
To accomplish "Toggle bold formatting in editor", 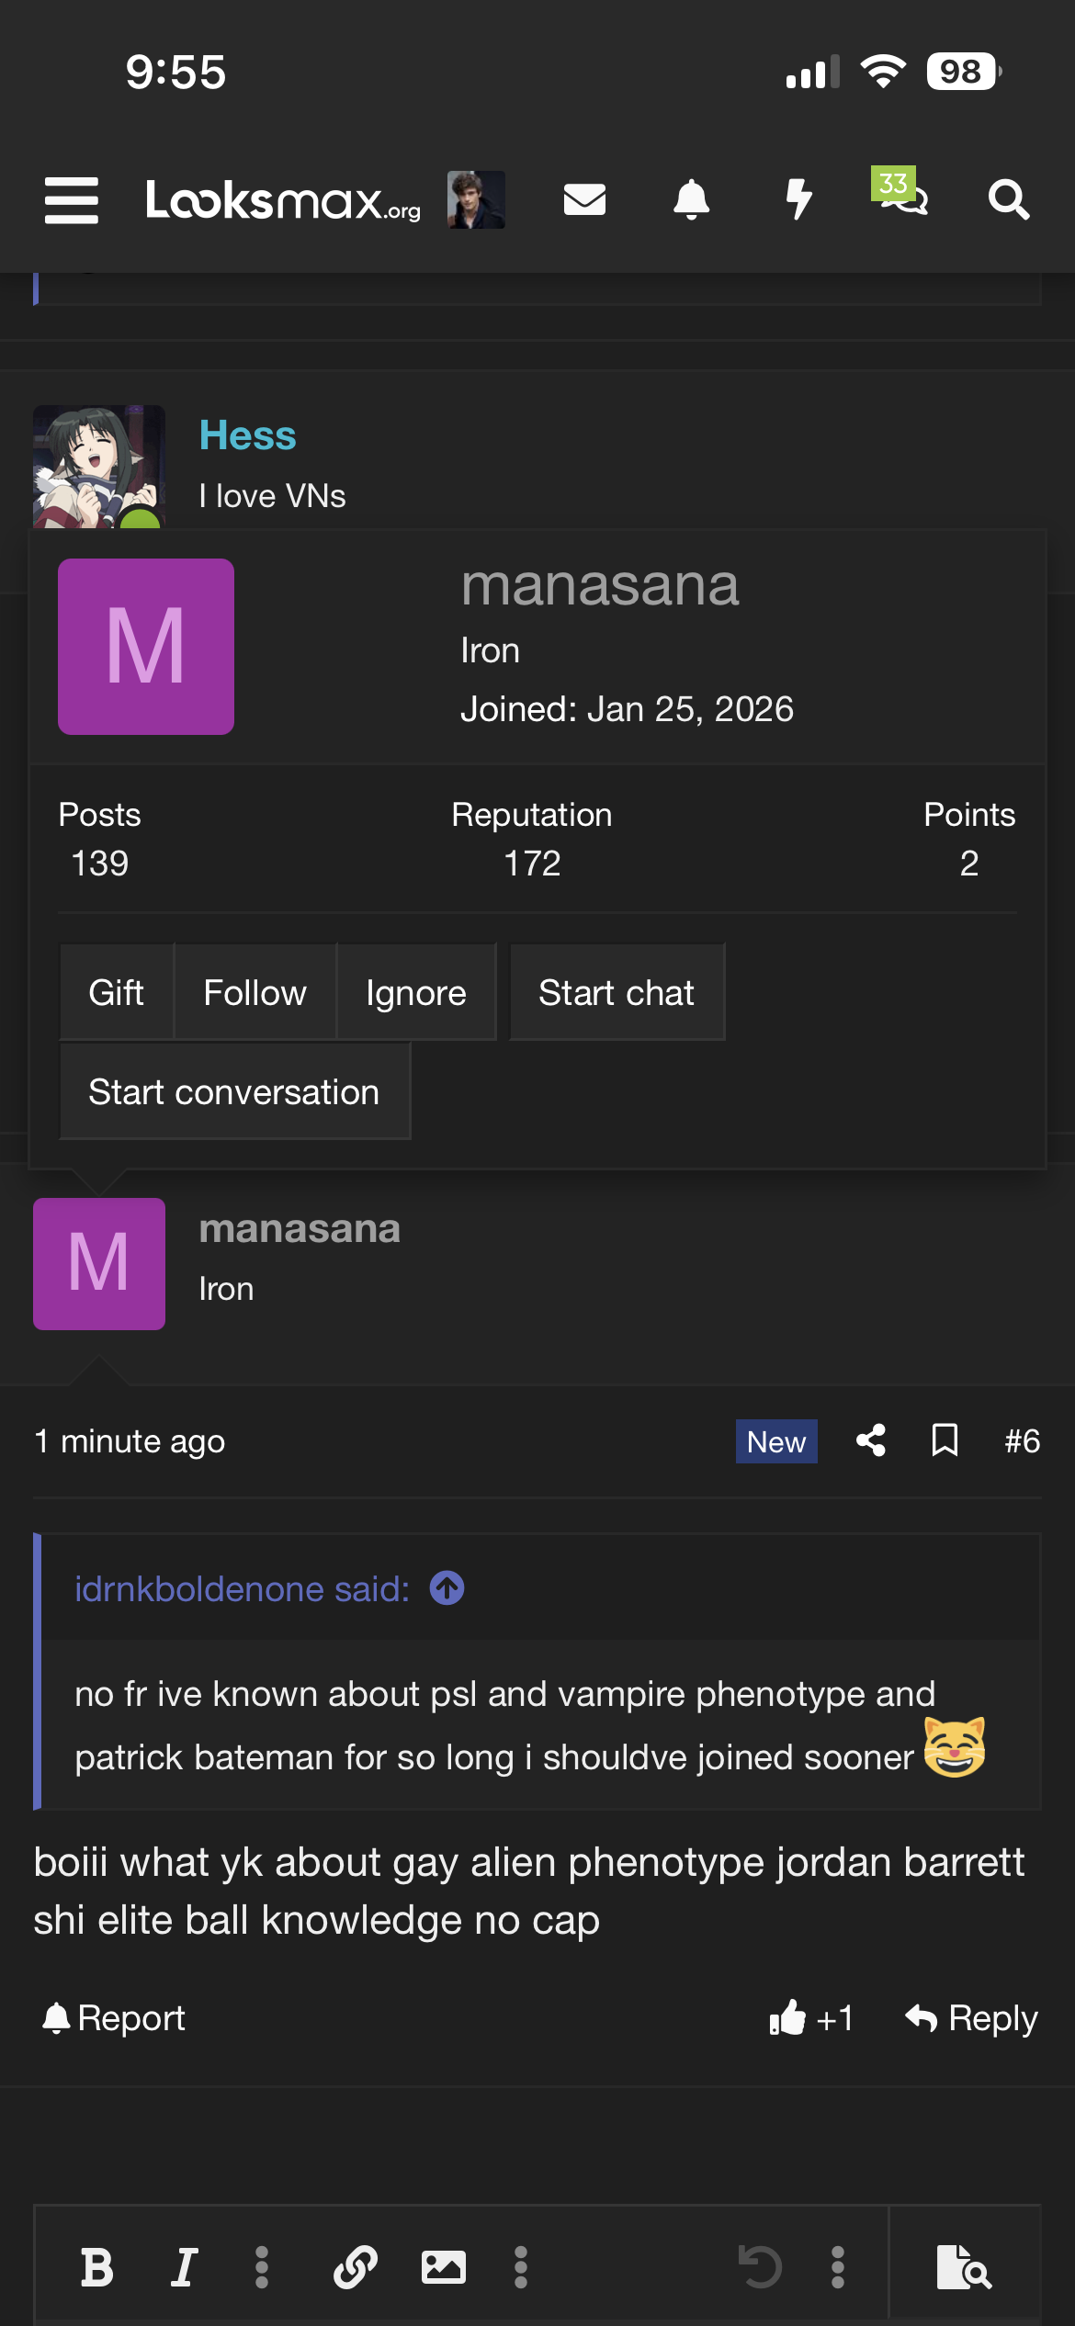I will pos(96,2267).
